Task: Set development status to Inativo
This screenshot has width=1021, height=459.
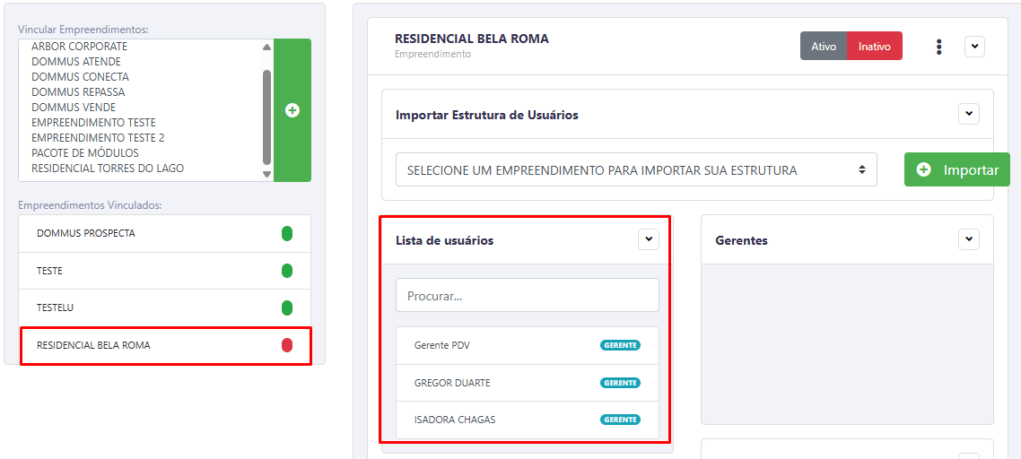Action: (x=874, y=47)
